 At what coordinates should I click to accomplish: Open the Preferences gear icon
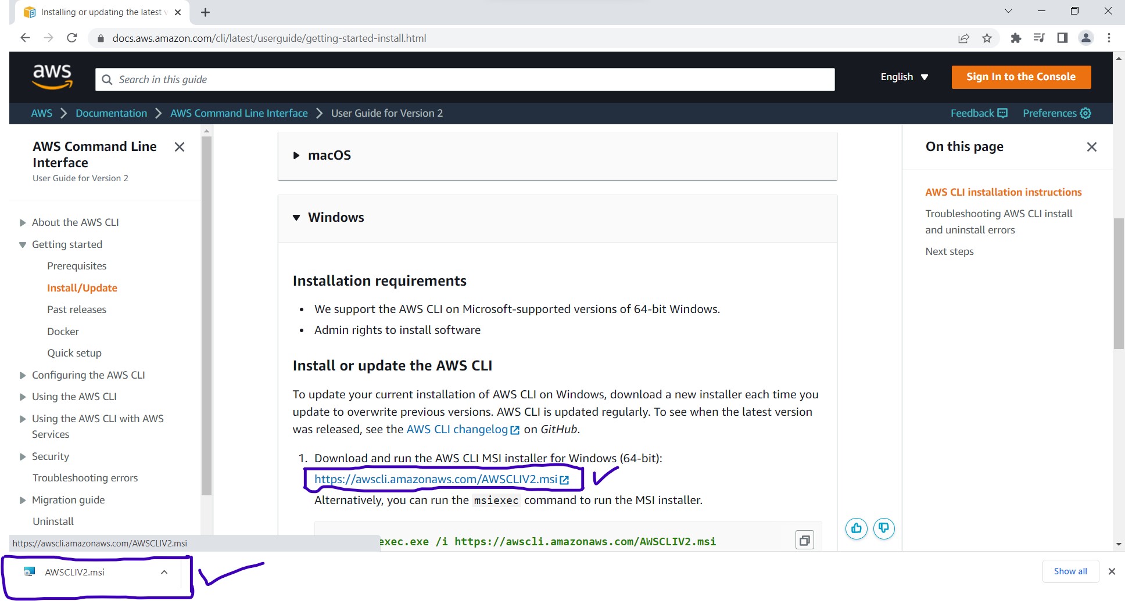[x=1085, y=113]
